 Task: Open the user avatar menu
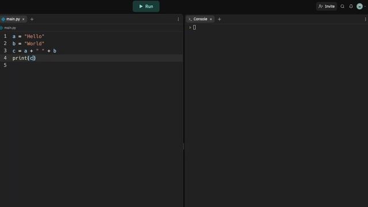point(359,6)
